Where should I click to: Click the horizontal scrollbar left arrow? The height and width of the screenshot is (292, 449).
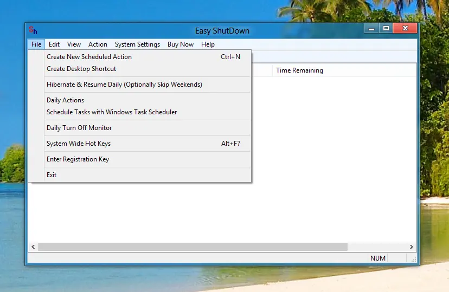(x=33, y=247)
